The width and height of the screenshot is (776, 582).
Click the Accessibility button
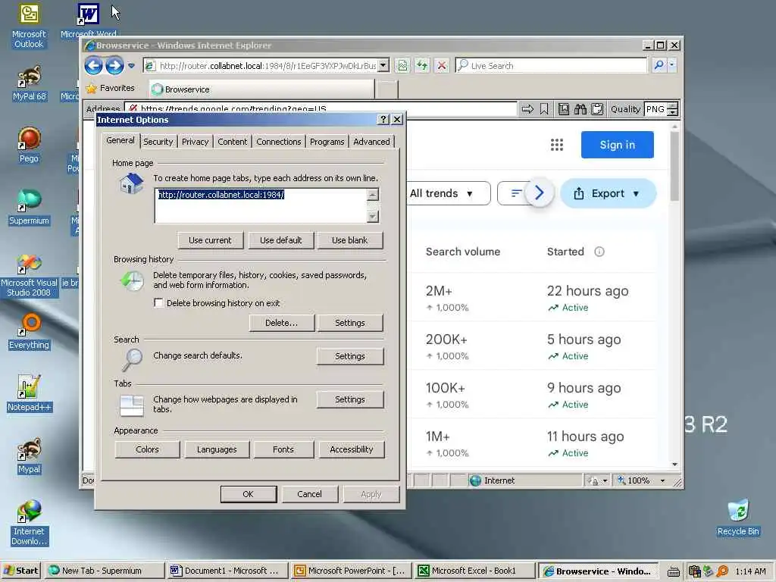coord(352,449)
